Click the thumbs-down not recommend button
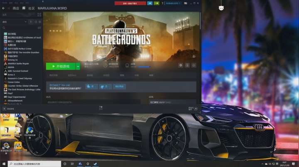The width and height of the screenshot is (299, 167). [105, 86]
